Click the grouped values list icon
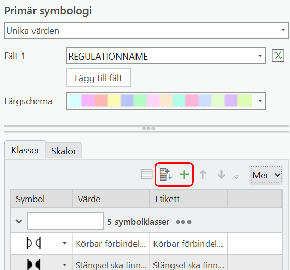Viewport: 290px width, 270px height. [x=147, y=174]
